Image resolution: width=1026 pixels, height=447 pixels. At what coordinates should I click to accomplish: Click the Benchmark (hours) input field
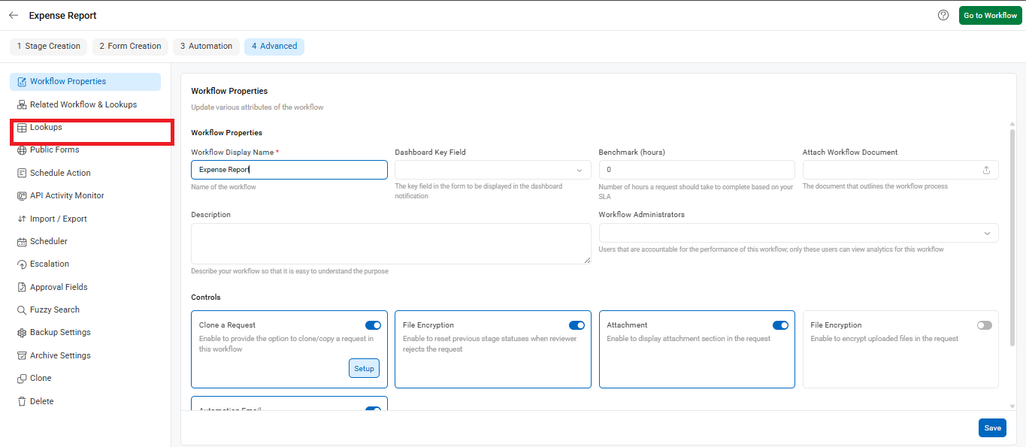(x=697, y=170)
